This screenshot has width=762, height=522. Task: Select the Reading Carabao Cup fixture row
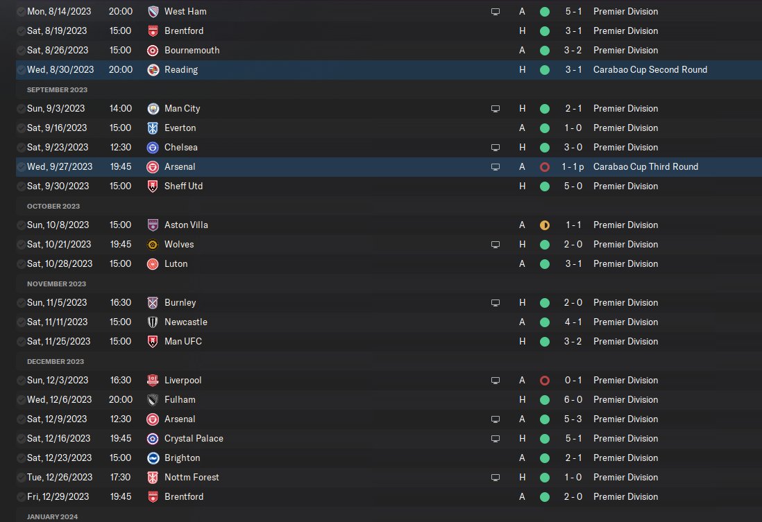(389, 70)
